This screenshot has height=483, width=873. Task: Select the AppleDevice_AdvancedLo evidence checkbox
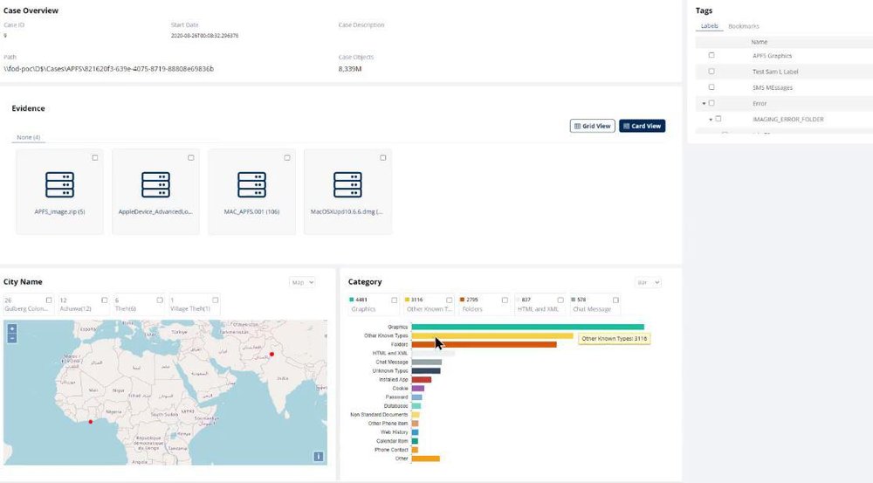click(191, 158)
